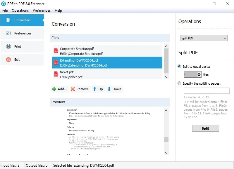
Task: Click the Split button
Action: click(205, 128)
